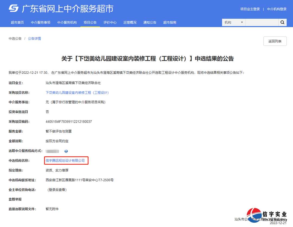The width and height of the screenshot is (293, 227).
Task: Open the 机构 search type dropdown
Action: [233, 22]
